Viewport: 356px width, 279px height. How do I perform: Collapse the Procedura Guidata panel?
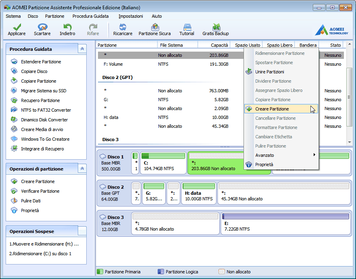pos(82,49)
